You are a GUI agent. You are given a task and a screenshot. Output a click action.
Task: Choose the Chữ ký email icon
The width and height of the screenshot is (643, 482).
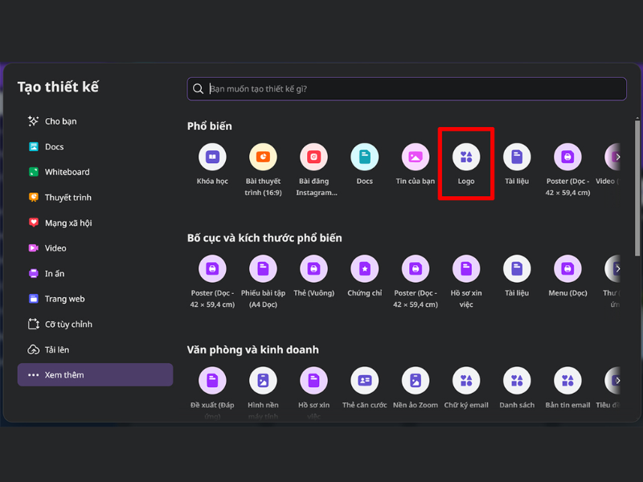[466, 380]
